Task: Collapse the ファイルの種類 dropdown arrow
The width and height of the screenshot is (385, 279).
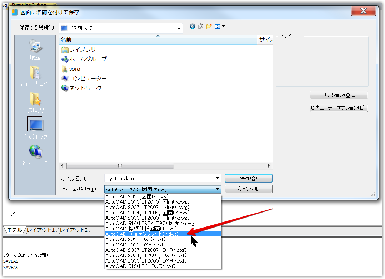Action: (x=217, y=189)
